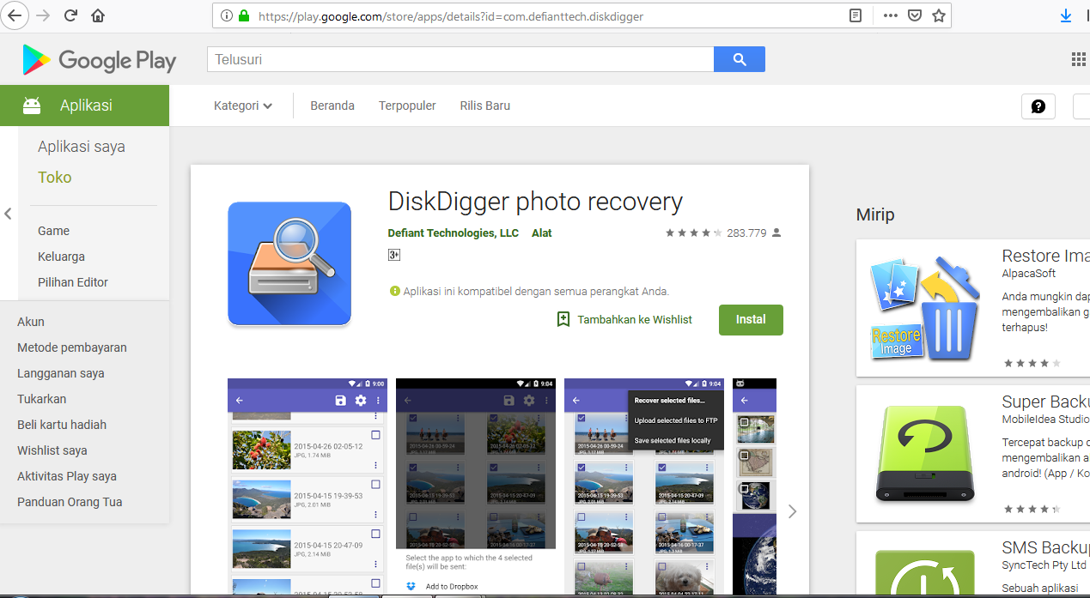Open the Aplikasi section tab
Screen dimensions: 1090x598
(85, 106)
